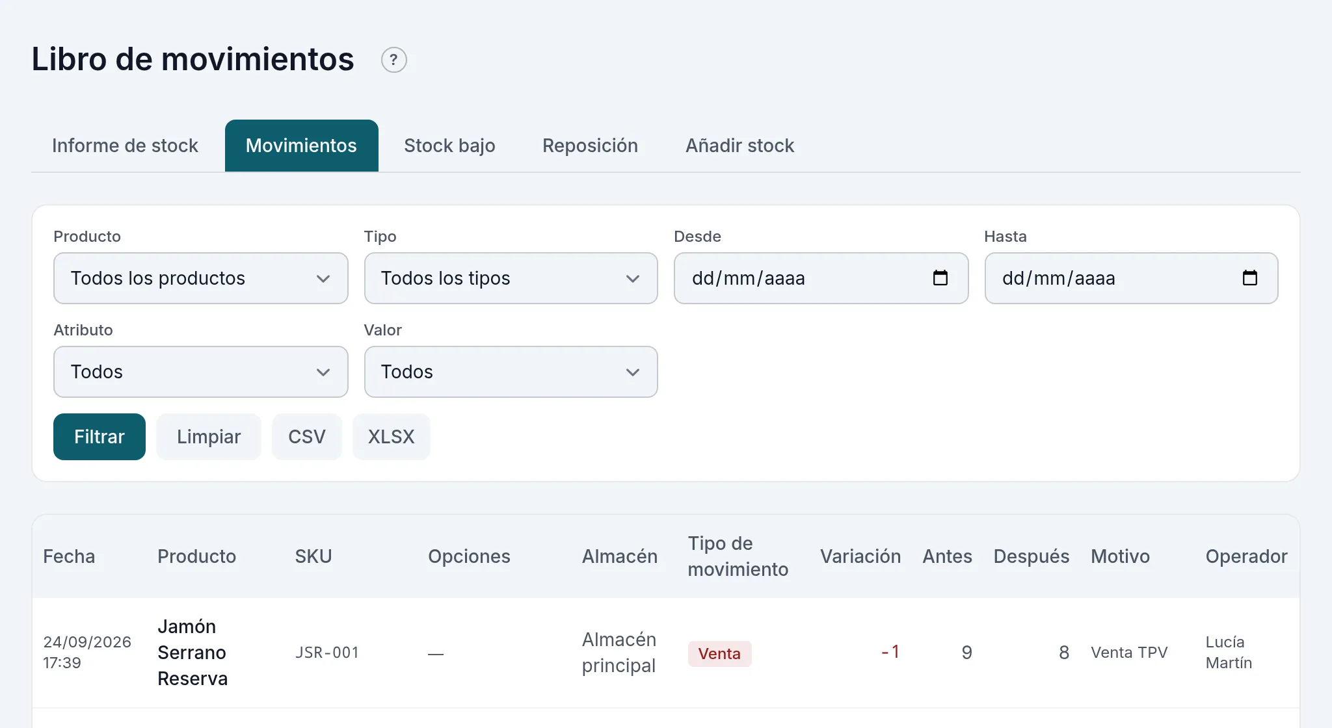1332x728 pixels.
Task: Click the Opciones column header
Action: point(469,556)
